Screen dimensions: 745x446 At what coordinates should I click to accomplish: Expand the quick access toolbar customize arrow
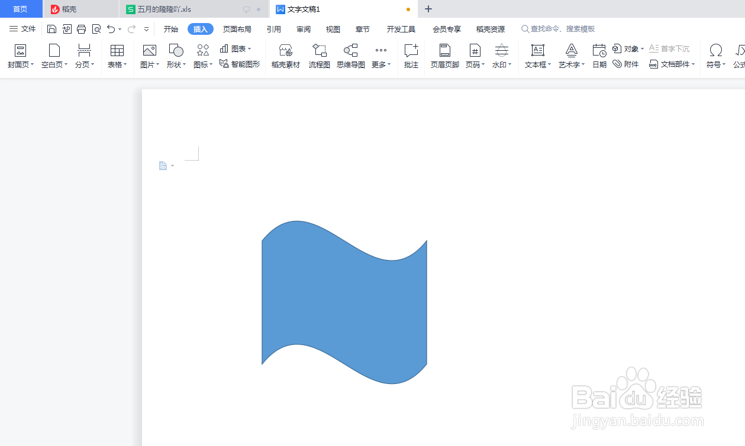[147, 29]
